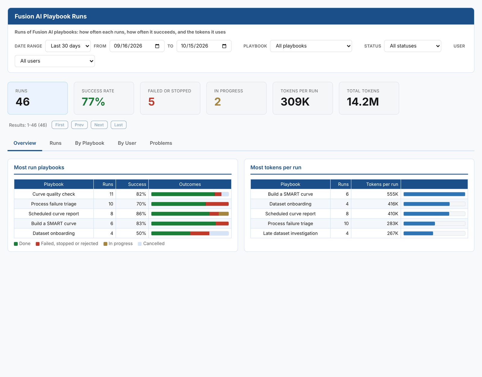Click the Cancelled legend swatch
The width and height of the screenshot is (482, 377).
pyautogui.click(x=140, y=244)
